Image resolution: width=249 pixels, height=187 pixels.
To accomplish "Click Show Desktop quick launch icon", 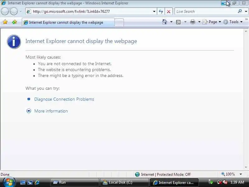I will (x=22, y=182).
